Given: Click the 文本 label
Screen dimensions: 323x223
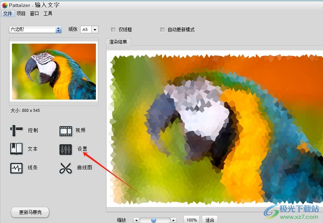Looking at the screenshot, I should click(33, 149).
